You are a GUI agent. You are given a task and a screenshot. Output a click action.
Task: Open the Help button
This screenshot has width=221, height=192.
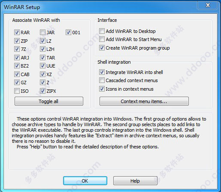click(x=135, y=181)
